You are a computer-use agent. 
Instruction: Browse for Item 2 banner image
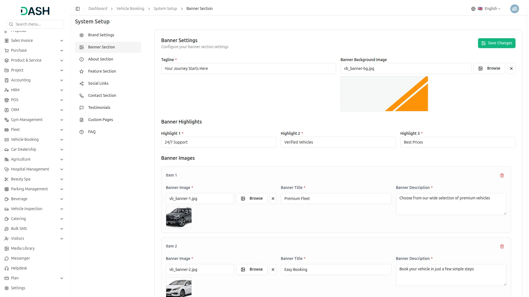coord(251,269)
